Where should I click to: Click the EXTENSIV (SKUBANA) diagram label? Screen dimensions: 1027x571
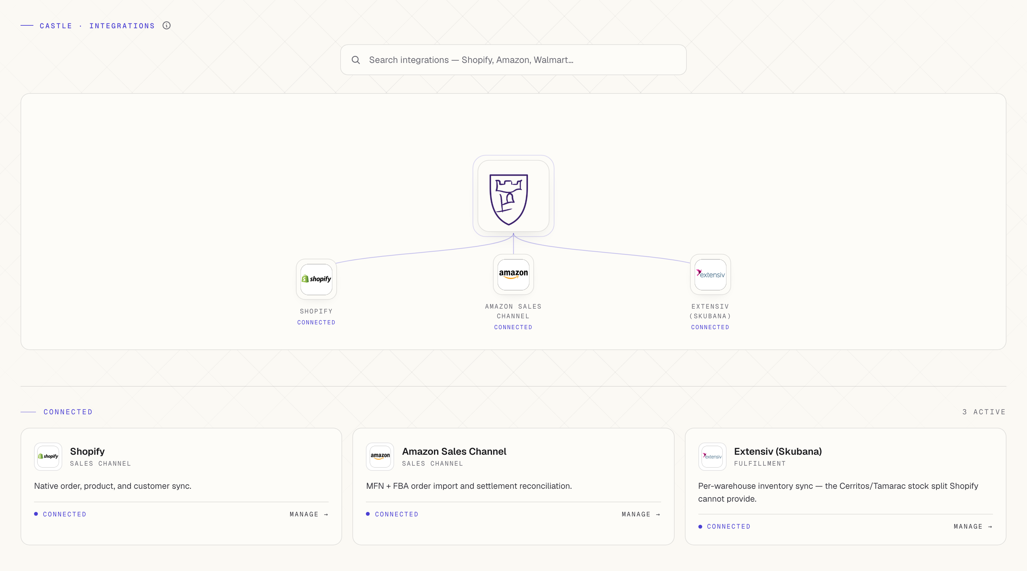[710, 311]
